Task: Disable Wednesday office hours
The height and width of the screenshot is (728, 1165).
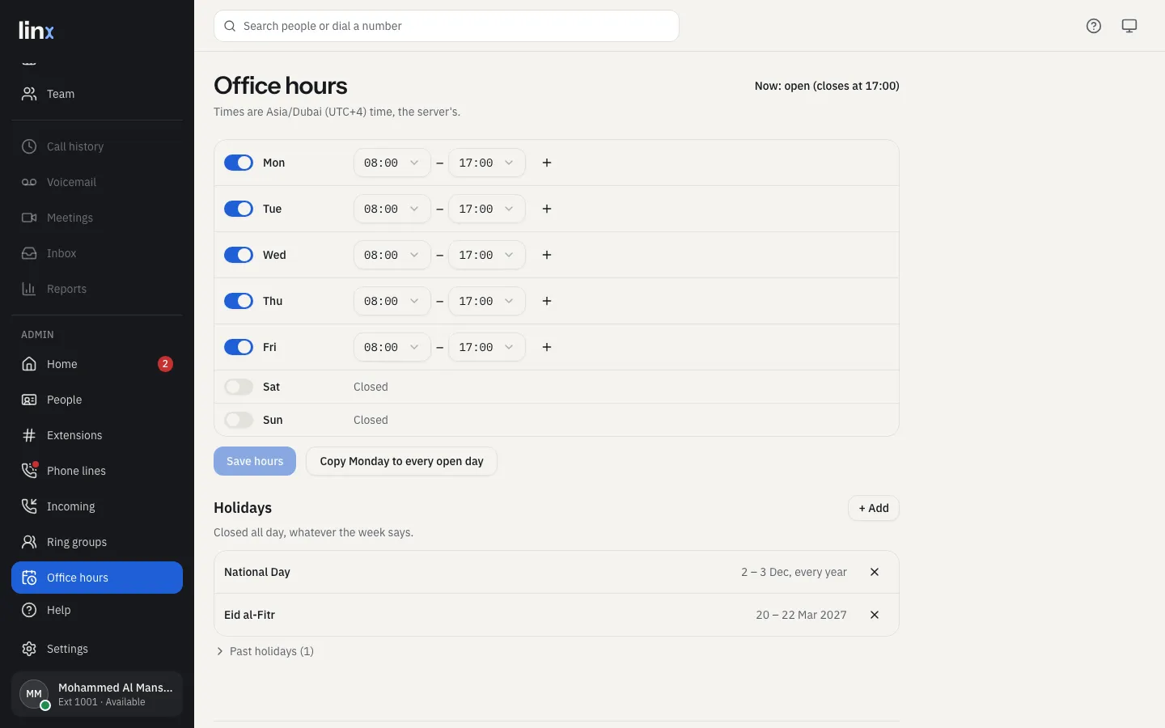Action: (239, 255)
